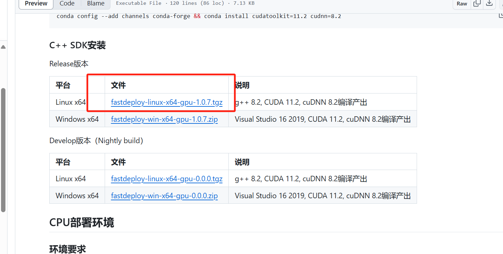Click the 环境要求 section heading

click(x=68, y=249)
